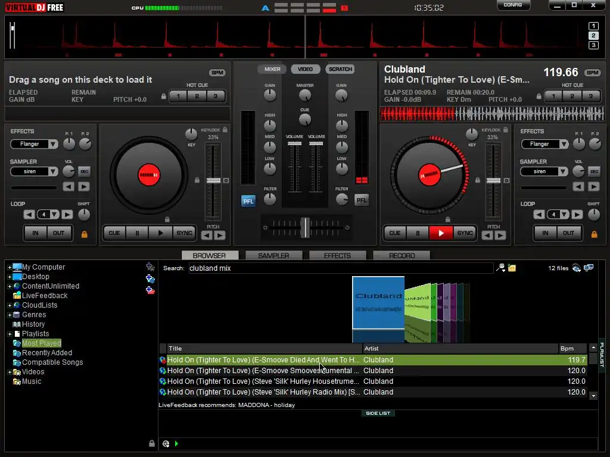Click the blue plus favorite folder icon
The image size is (610, 457).
tap(150, 278)
